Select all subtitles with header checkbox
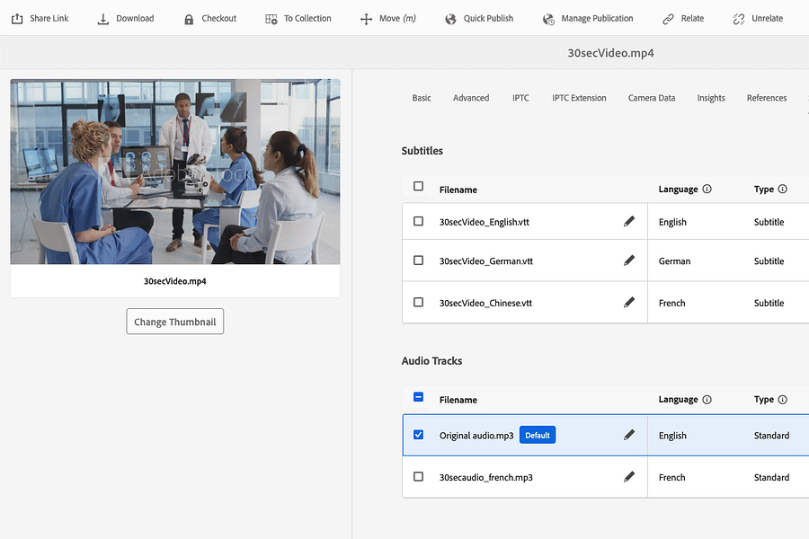The width and height of the screenshot is (809, 539). (418, 187)
